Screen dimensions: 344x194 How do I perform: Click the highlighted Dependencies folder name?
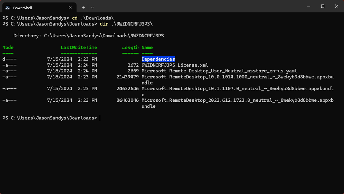158,59
